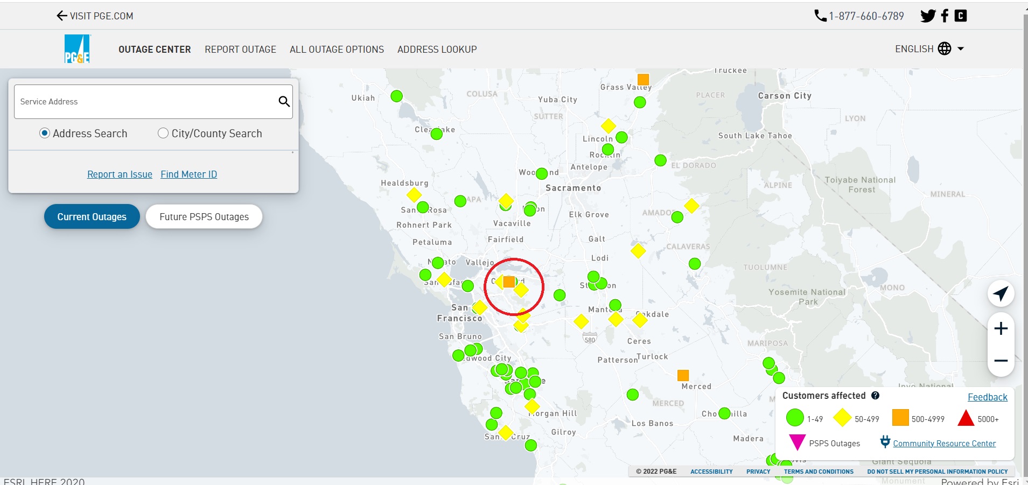This screenshot has width=1028, height=485.
Task: Zoom in the map with the plus button
Action: (x=1001, y=328)
